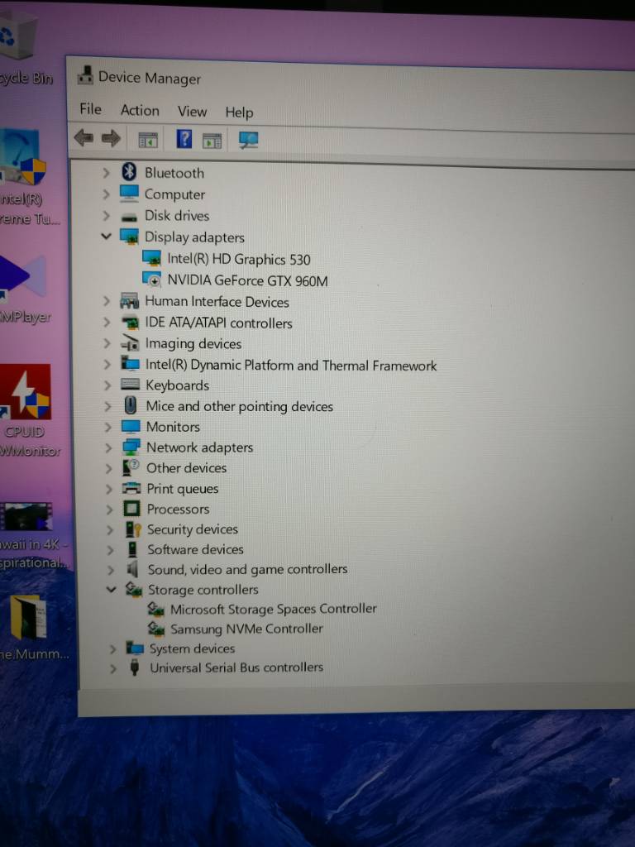This screenshot has width=635, height=847.
Task: Click the Universal Serial Bus plug icon
Action: coord(135,668)
